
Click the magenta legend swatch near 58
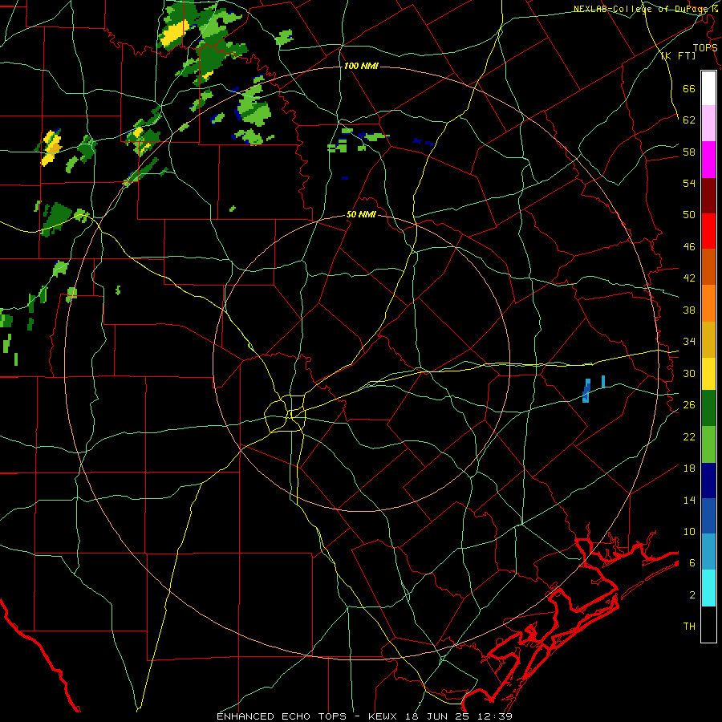(708, 160)
